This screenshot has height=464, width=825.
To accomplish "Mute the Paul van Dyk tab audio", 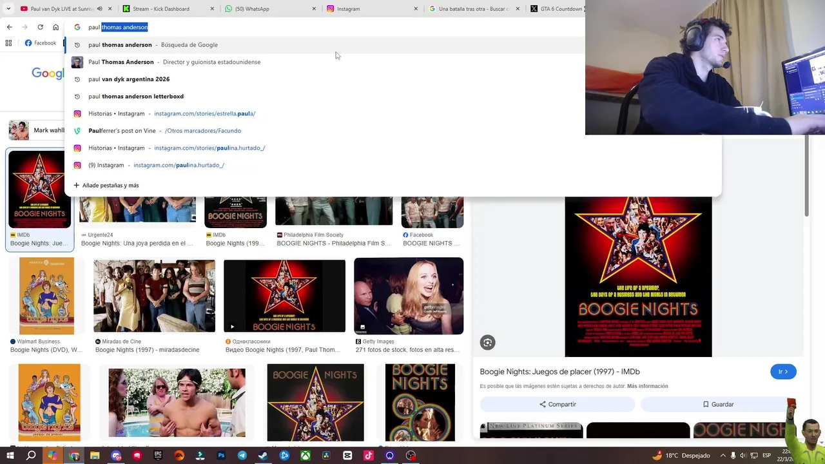I will click(99, 9).
